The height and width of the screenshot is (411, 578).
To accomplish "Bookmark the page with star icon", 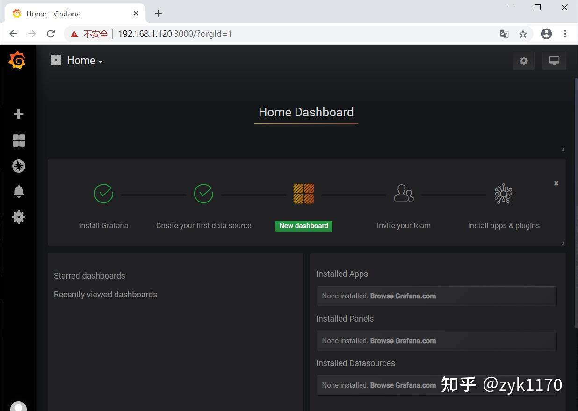I will pyautogui.click(x=523, y=34).
